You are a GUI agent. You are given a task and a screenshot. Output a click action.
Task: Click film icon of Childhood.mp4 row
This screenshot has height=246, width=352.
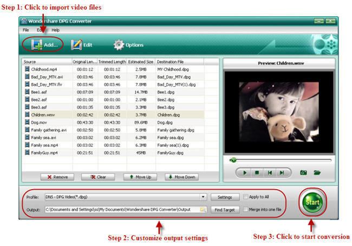[27, 69]
